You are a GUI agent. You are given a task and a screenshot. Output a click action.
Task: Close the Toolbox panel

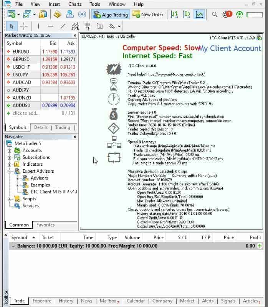[6, 234]
